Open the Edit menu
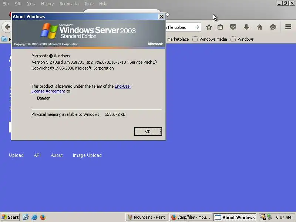The height and width of the screenshot is (222, 296). [18, 4]
